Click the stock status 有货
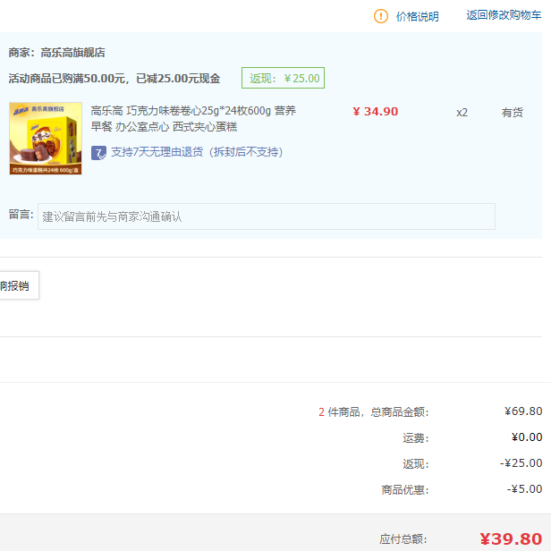This screenshot has height=551, width=551. (x=512, y=113)
